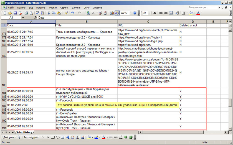Viewport: 233px width, 145px height.
Task: Toggle the Drawing toolbar button
Action: 117,13
